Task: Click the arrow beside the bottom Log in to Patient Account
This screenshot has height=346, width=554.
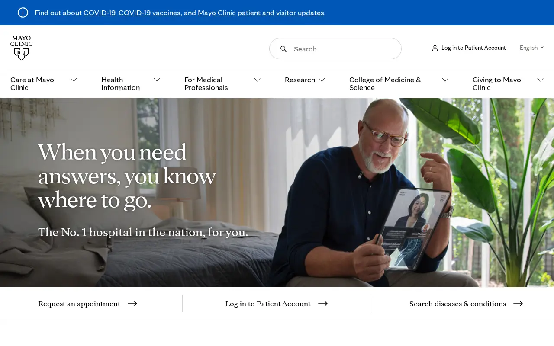Action: click(x=323, y=304)
